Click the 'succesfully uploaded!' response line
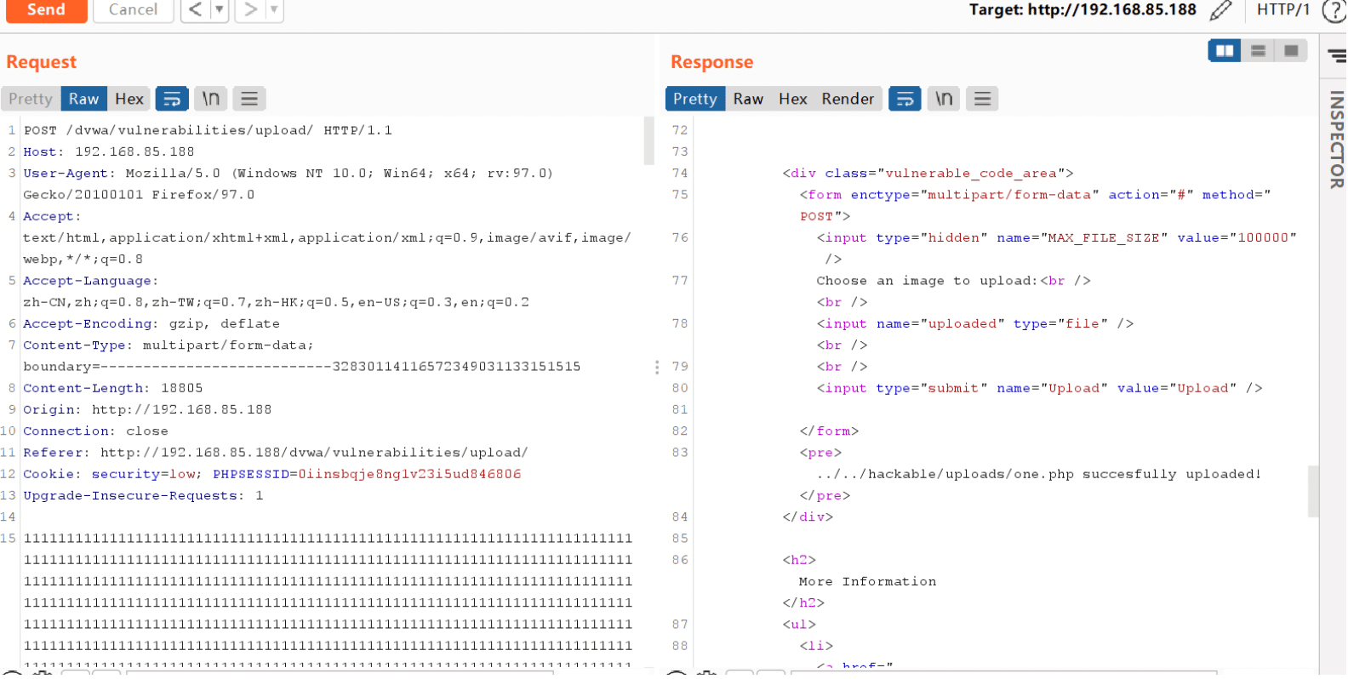The width and height of the screenshot is (1348, 679). pos(1038,474)
